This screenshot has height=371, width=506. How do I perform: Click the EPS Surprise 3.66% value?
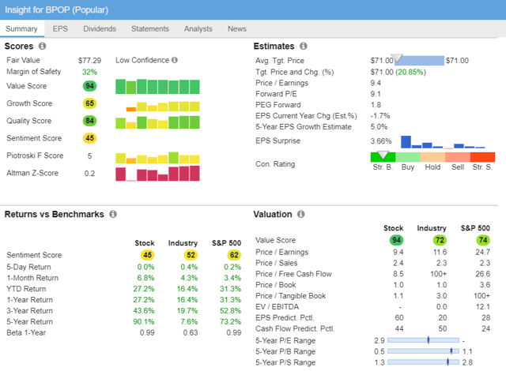381,141
